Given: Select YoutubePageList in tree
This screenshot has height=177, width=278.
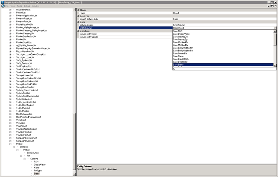Looking at the screenshot, I should click(24, 132).
